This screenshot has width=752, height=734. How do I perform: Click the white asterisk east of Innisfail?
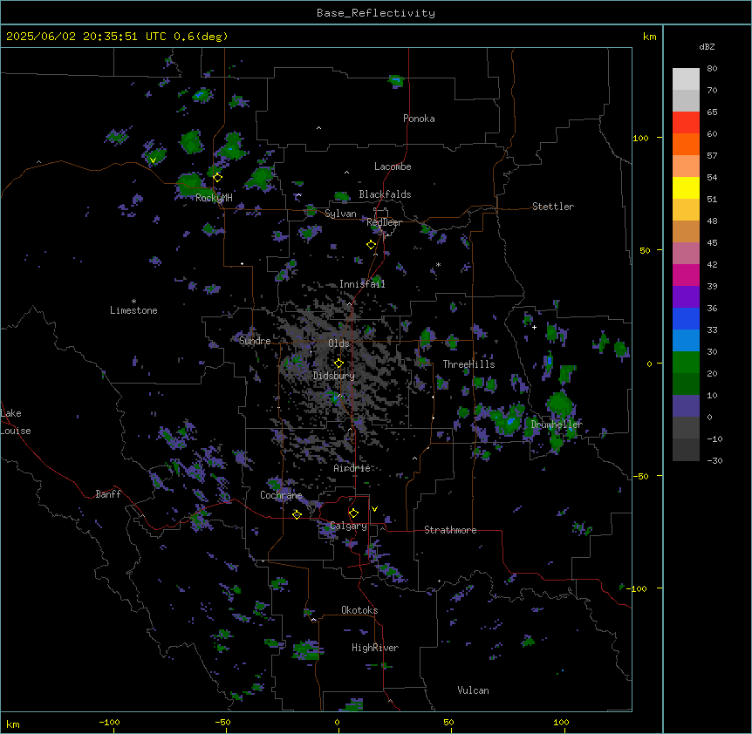coord(438,264)
